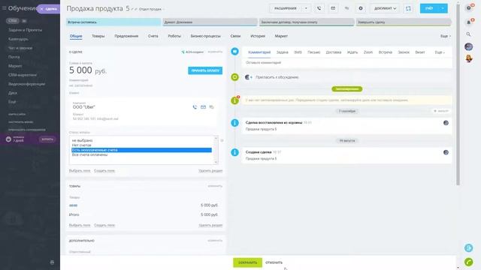The height and width of the screenshot is (270, 481).
Task: Click the Купить button in sidebar
Action: (x=47, y=139)
